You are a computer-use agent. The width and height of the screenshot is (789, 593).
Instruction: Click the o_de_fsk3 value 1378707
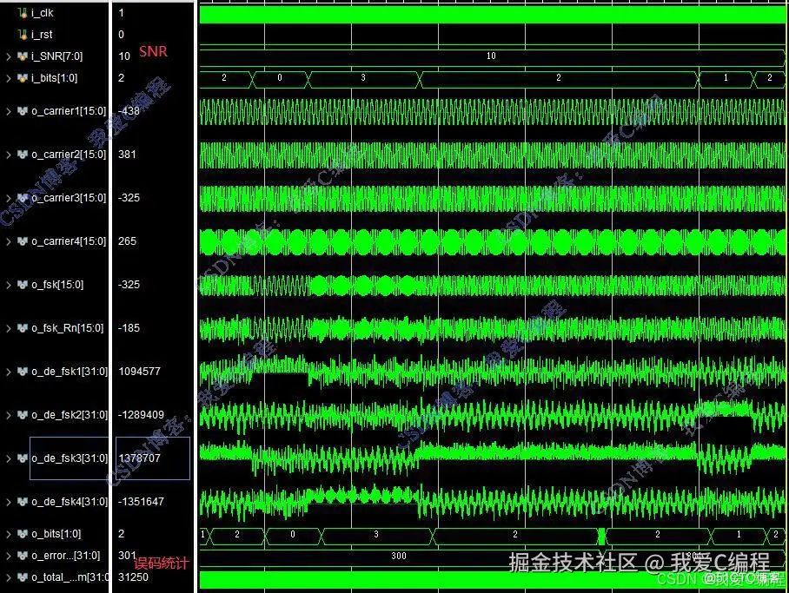[x=139, y=458]
